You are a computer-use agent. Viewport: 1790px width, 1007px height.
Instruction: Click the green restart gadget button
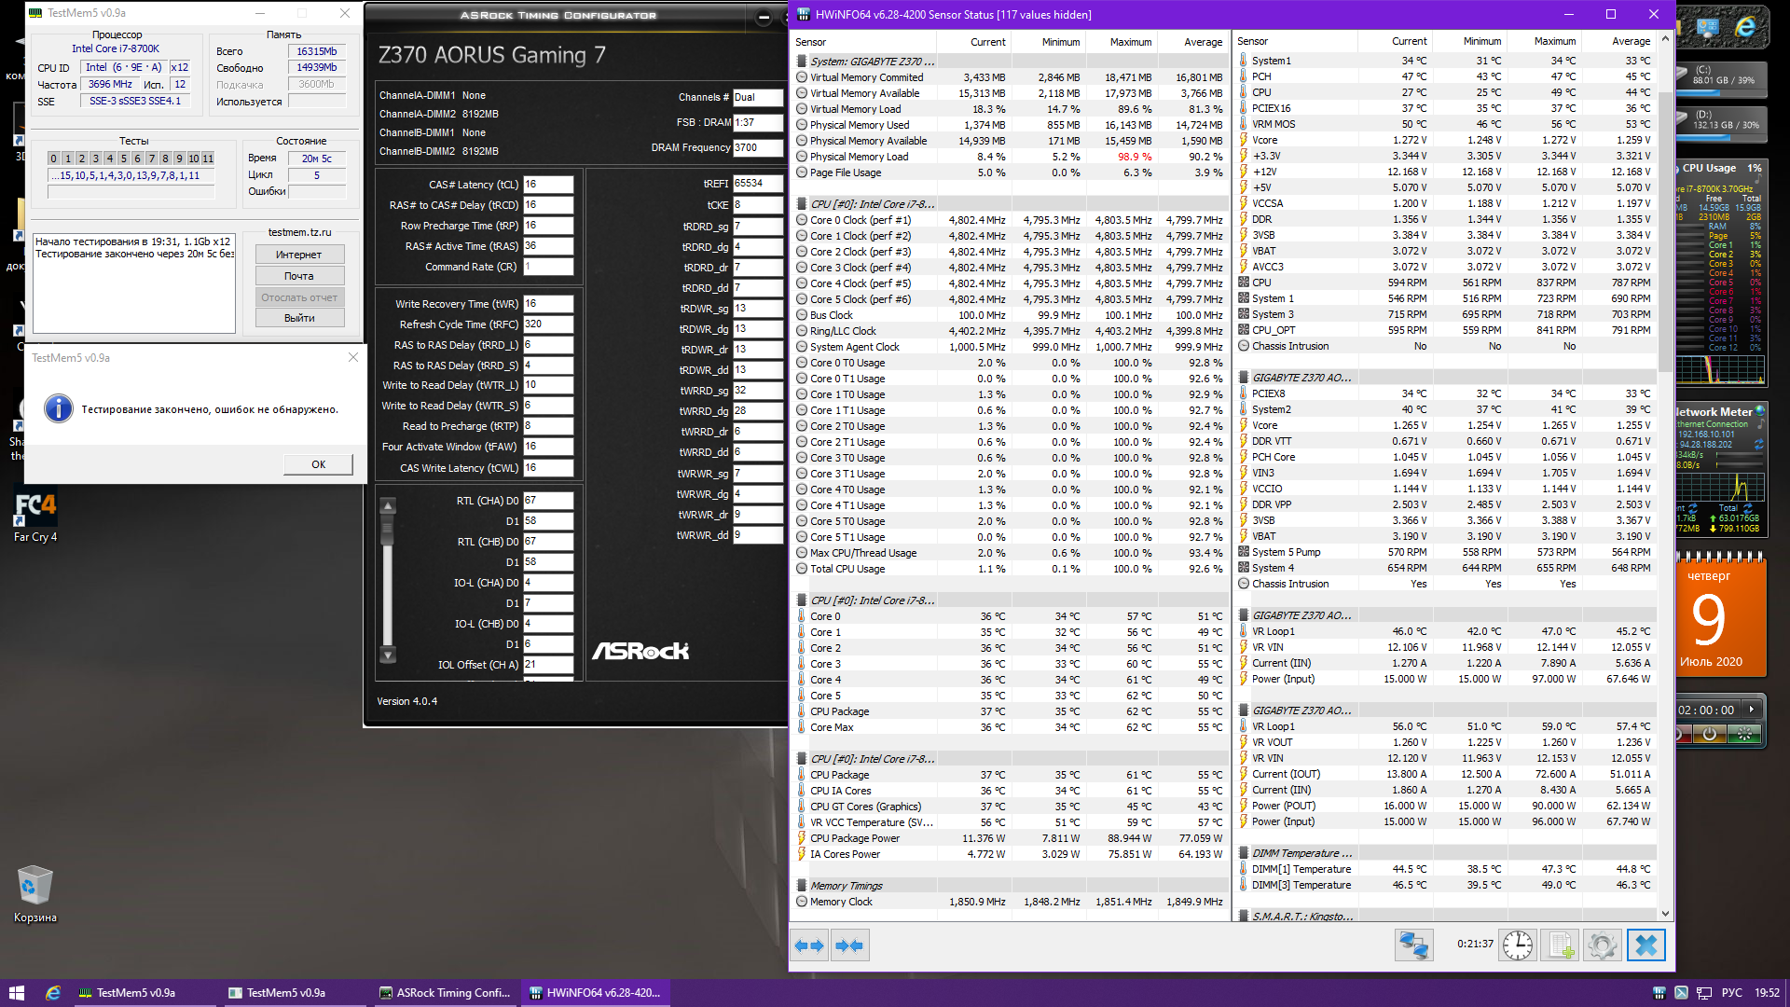pyautogui.click(x=1743, y=735)
